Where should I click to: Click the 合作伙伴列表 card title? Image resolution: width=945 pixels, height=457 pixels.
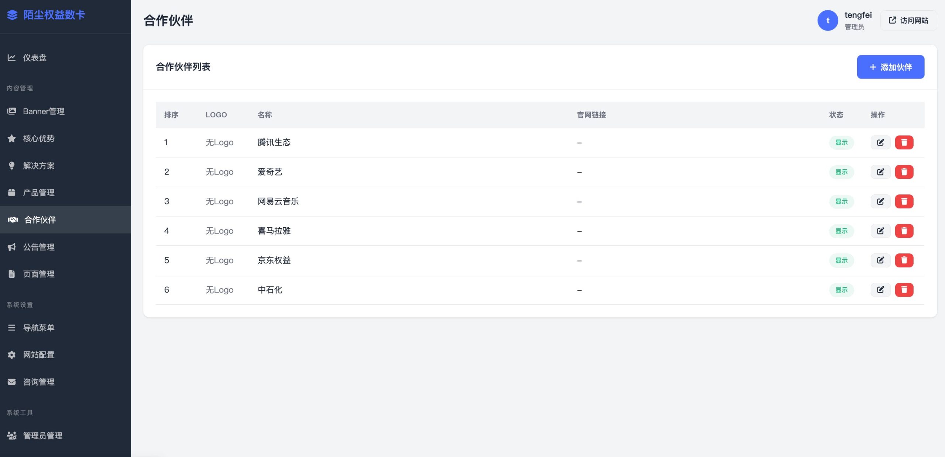coord(183,67)
